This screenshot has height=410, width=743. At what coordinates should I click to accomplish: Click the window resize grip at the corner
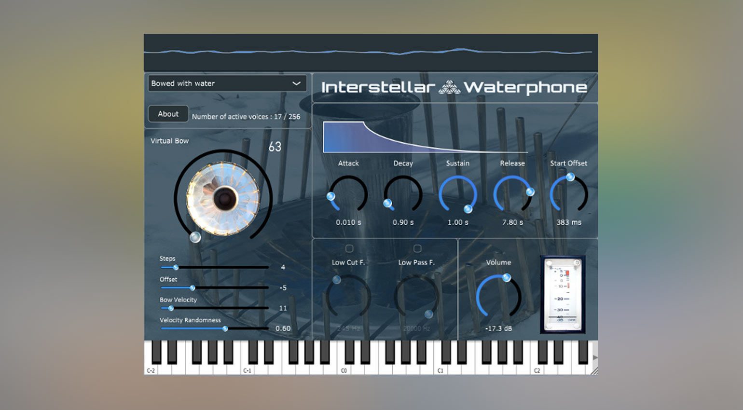594,370
